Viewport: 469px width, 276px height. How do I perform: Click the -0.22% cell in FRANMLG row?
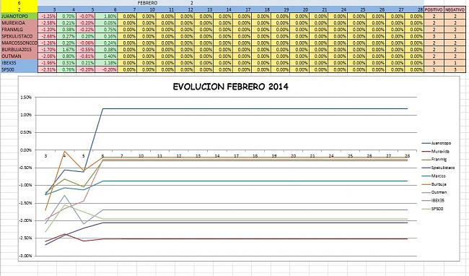coord(86,30)
